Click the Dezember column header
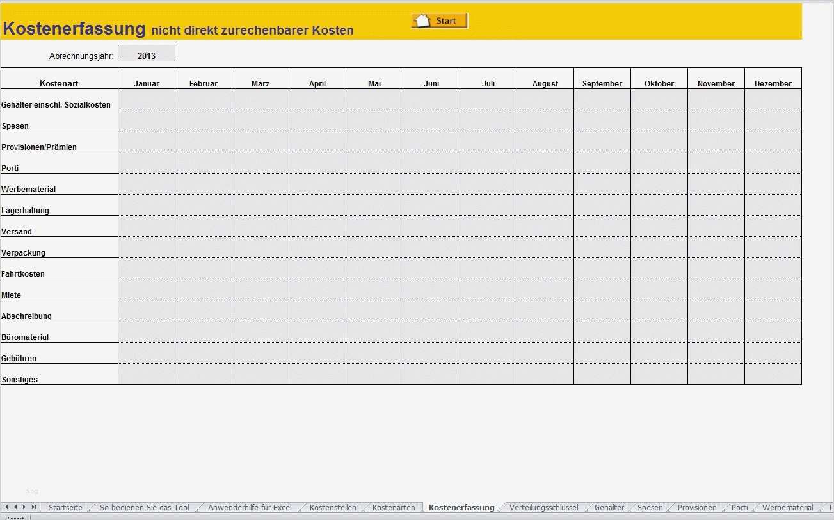 773,83
